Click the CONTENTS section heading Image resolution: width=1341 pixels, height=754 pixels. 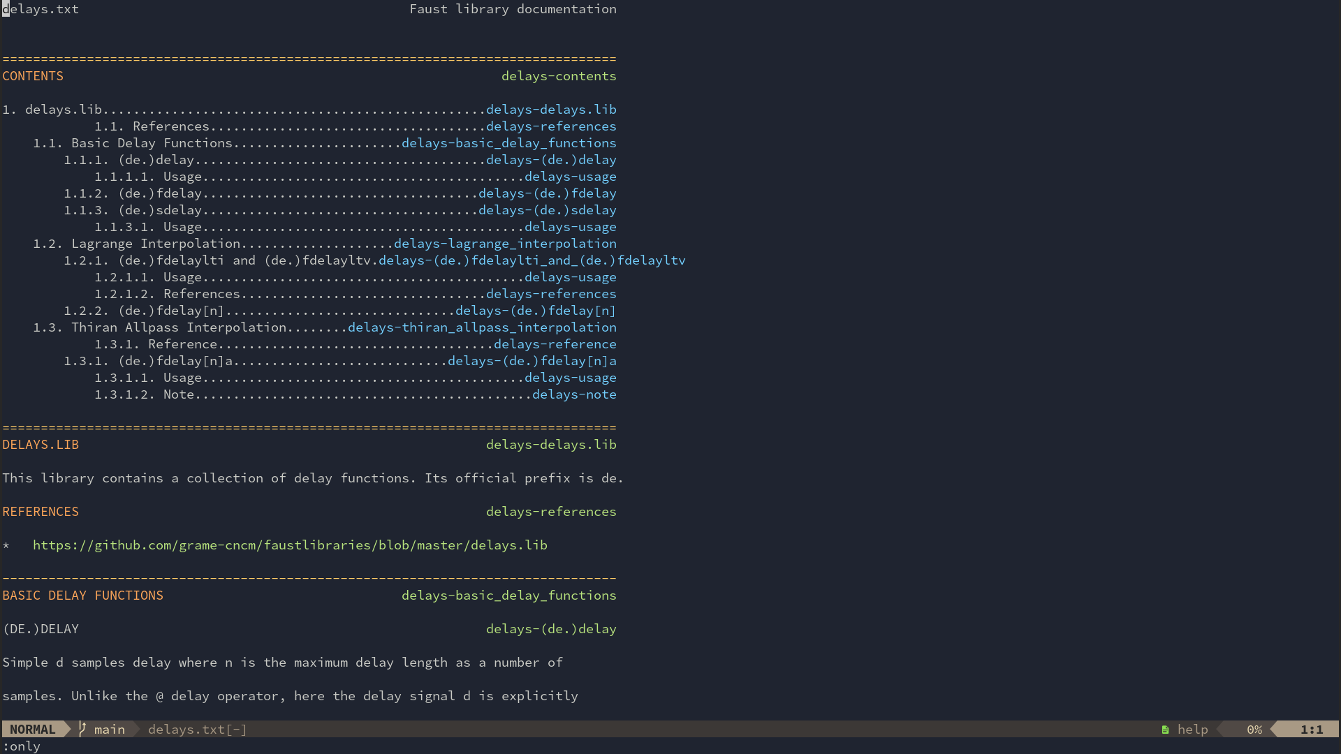33,76
